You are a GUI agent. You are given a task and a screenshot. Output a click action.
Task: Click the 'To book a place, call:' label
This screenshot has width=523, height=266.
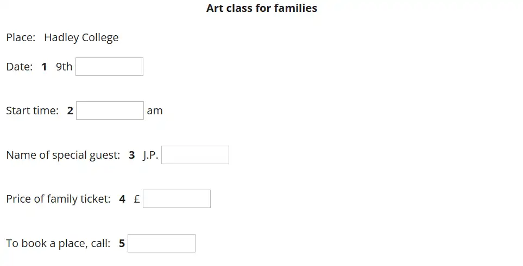click(58, 243)
